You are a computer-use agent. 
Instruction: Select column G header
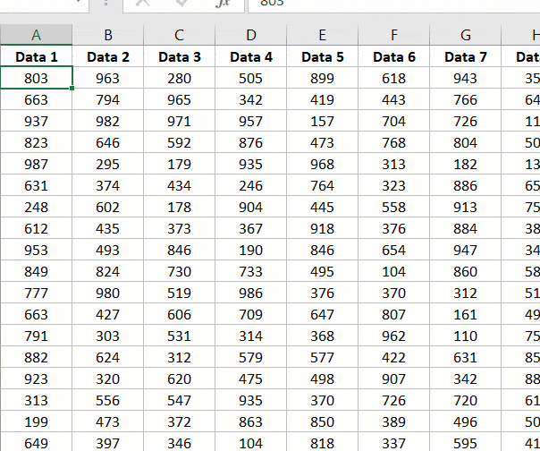pyautogui.click(x=465, y=35)
